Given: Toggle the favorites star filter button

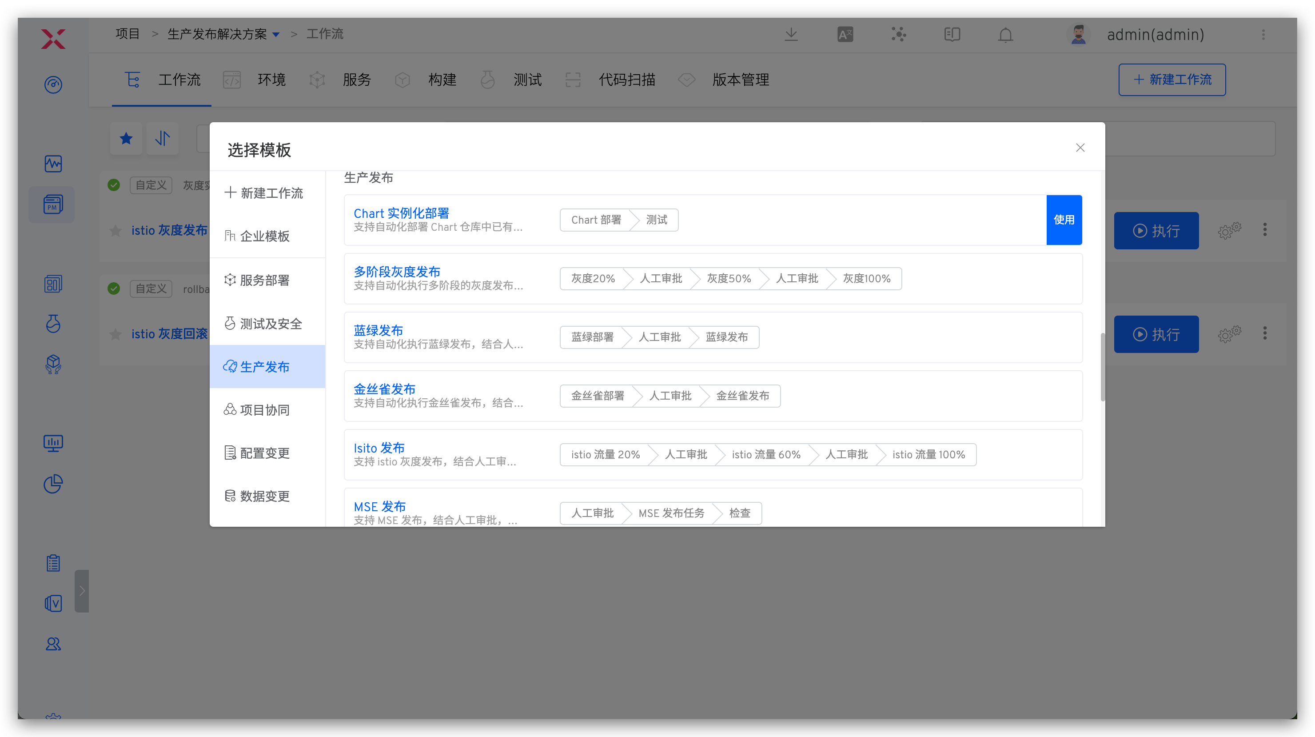Looking at the screenshot, I should [126, 138].
